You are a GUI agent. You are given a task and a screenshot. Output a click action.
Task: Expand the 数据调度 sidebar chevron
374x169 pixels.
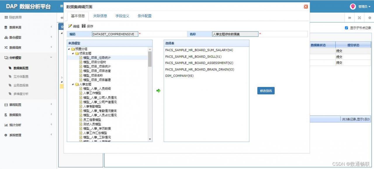(x=51, y=47)
